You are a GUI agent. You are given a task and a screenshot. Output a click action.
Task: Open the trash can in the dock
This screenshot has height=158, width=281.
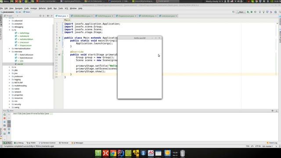click(183, 153)
